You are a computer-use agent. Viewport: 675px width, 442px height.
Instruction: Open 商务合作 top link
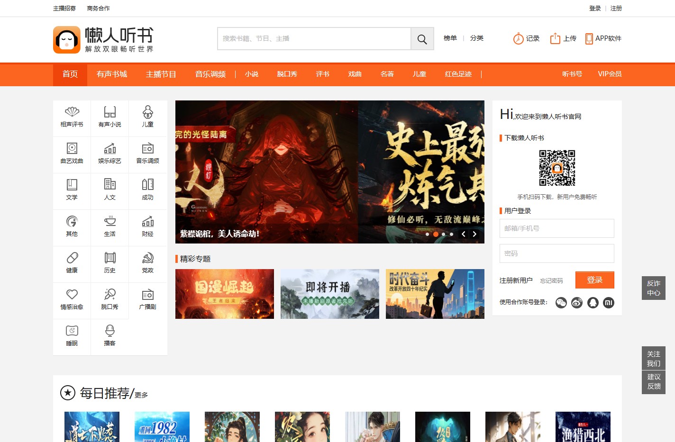tap(99, 9)
